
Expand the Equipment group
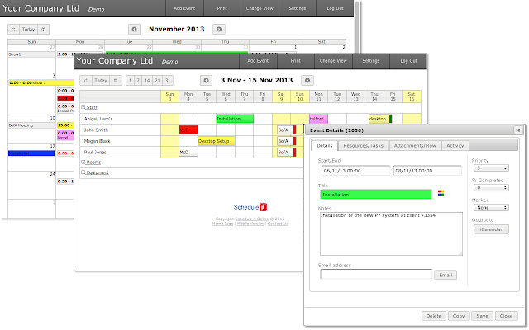(83, 172)
